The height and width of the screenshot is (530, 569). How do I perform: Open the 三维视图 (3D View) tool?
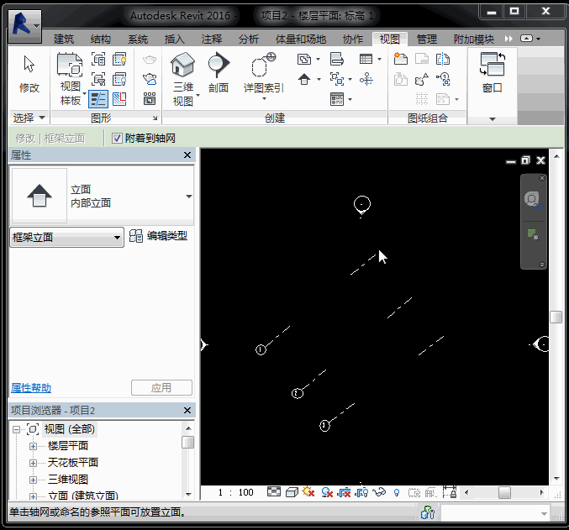click(183, 78)
